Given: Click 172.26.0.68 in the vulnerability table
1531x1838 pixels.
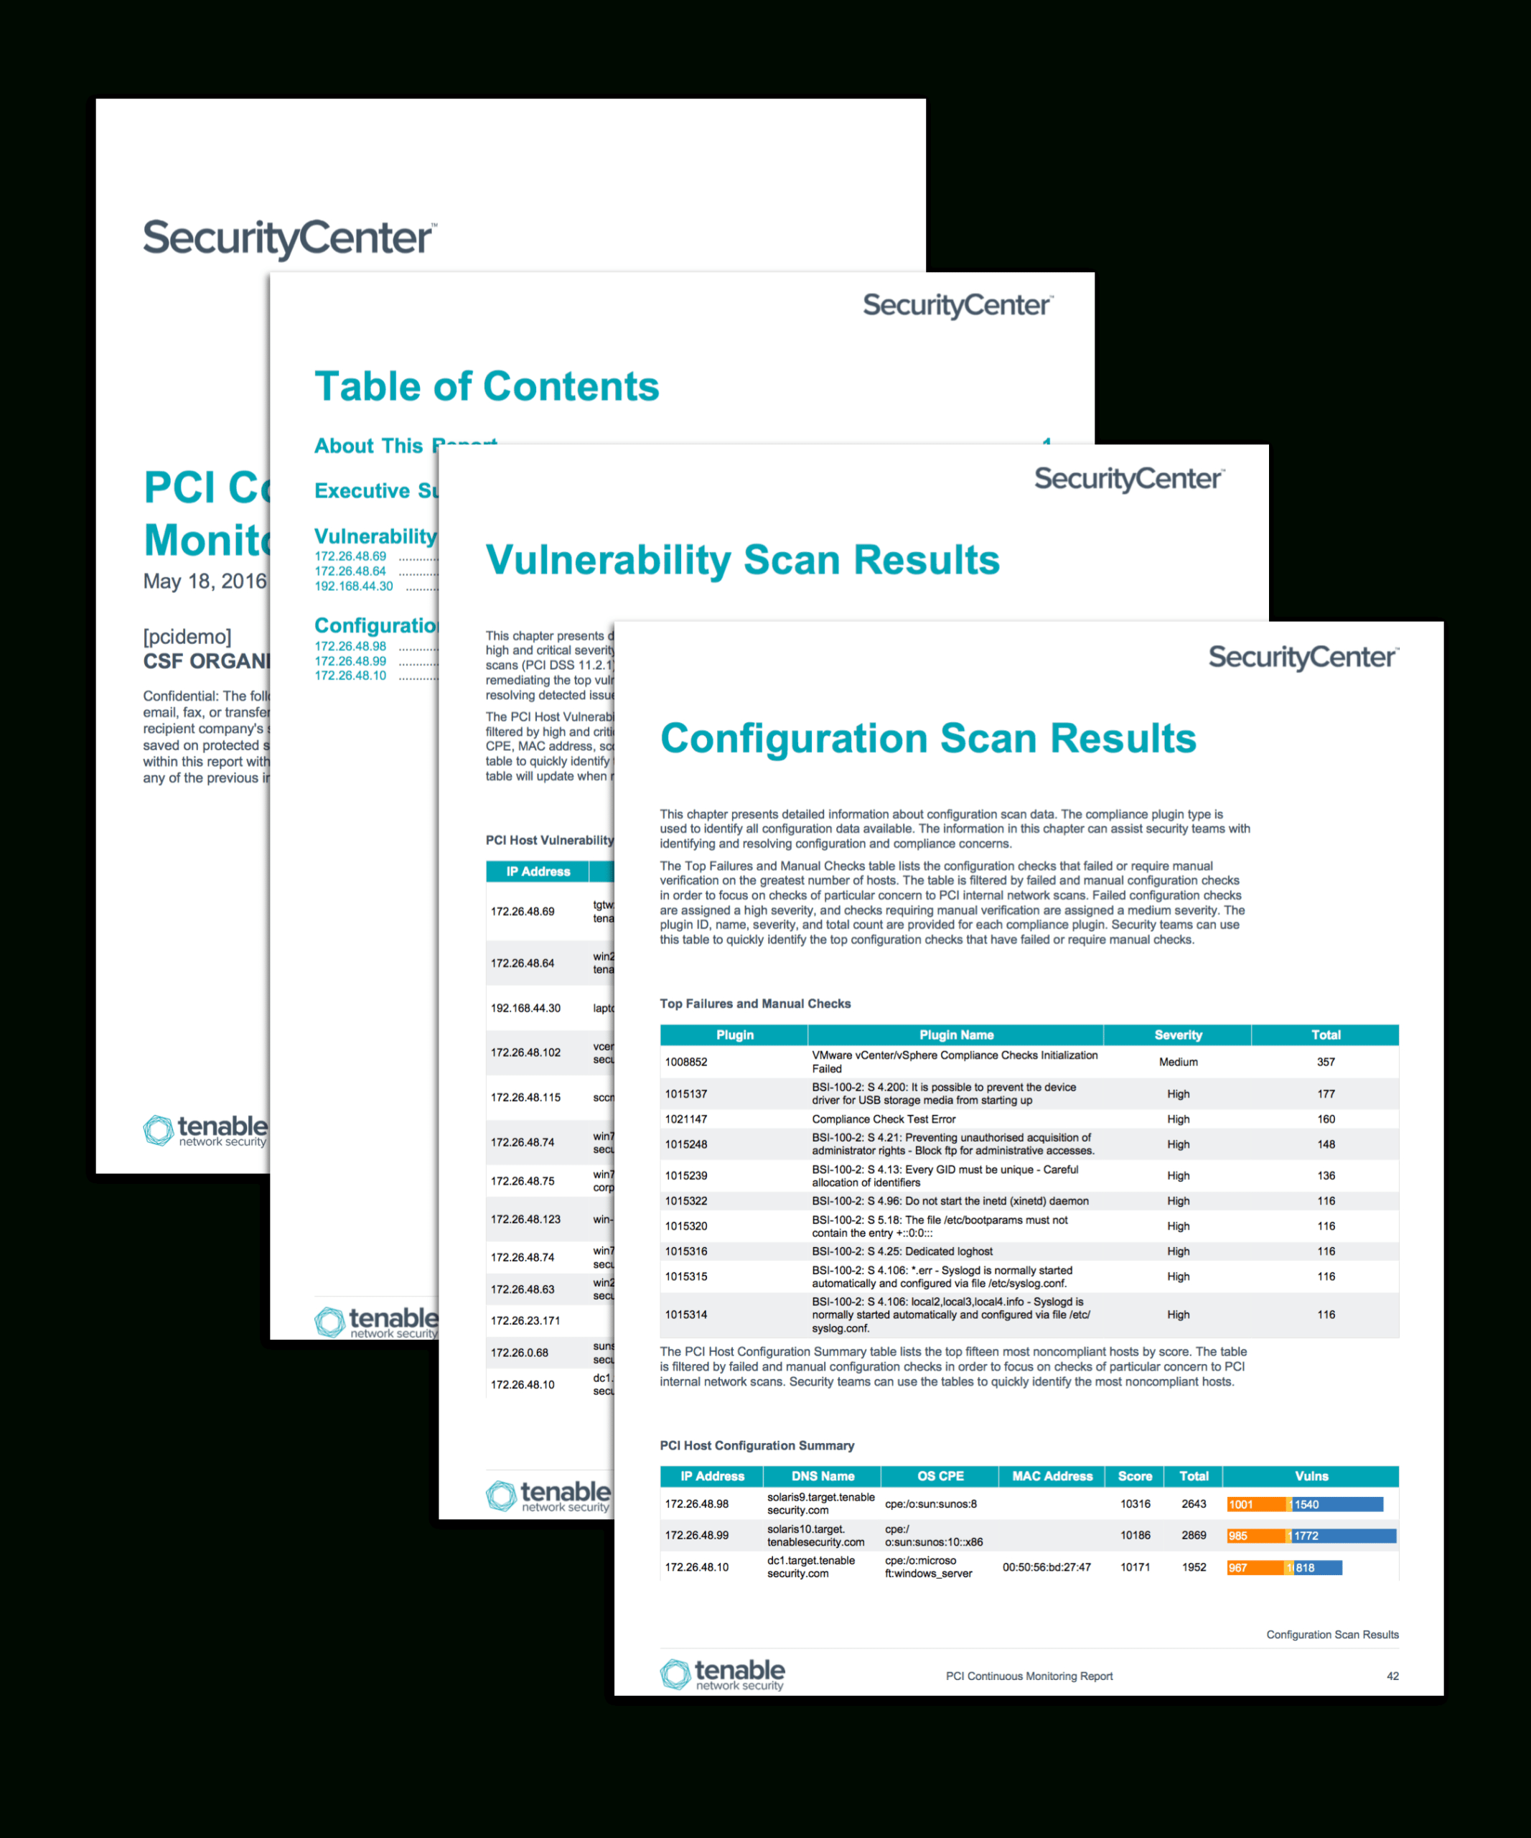Looking at the screenshot, I should click(x=520, y=1353).
